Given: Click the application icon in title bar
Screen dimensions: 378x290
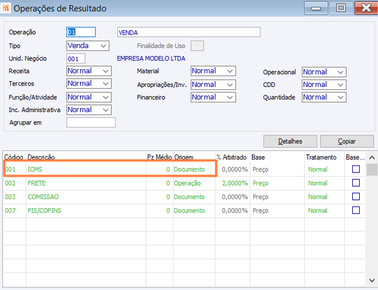Looking at the screenshot, I should [x=5, y=8].
